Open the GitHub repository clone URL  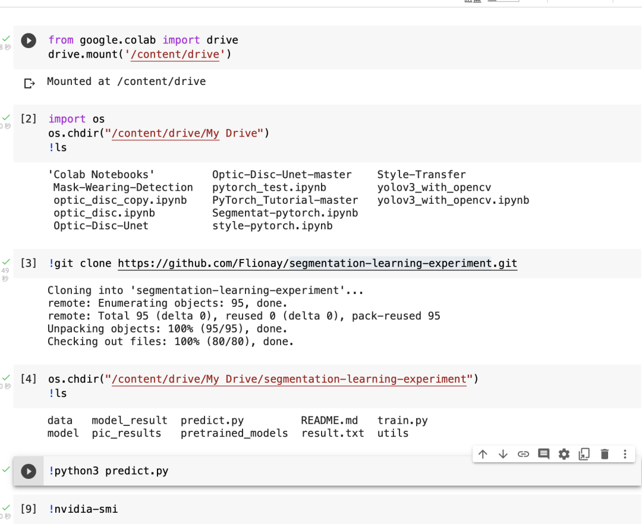(x=317, y=263)
